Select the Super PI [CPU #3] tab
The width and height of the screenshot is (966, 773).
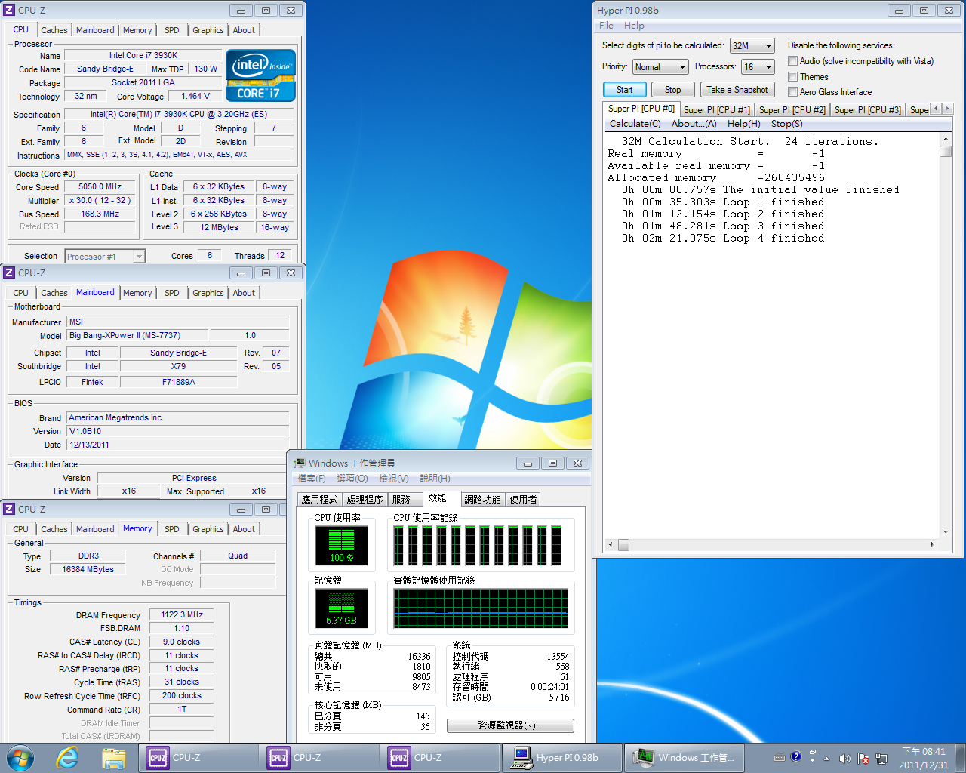pos(868,110)
